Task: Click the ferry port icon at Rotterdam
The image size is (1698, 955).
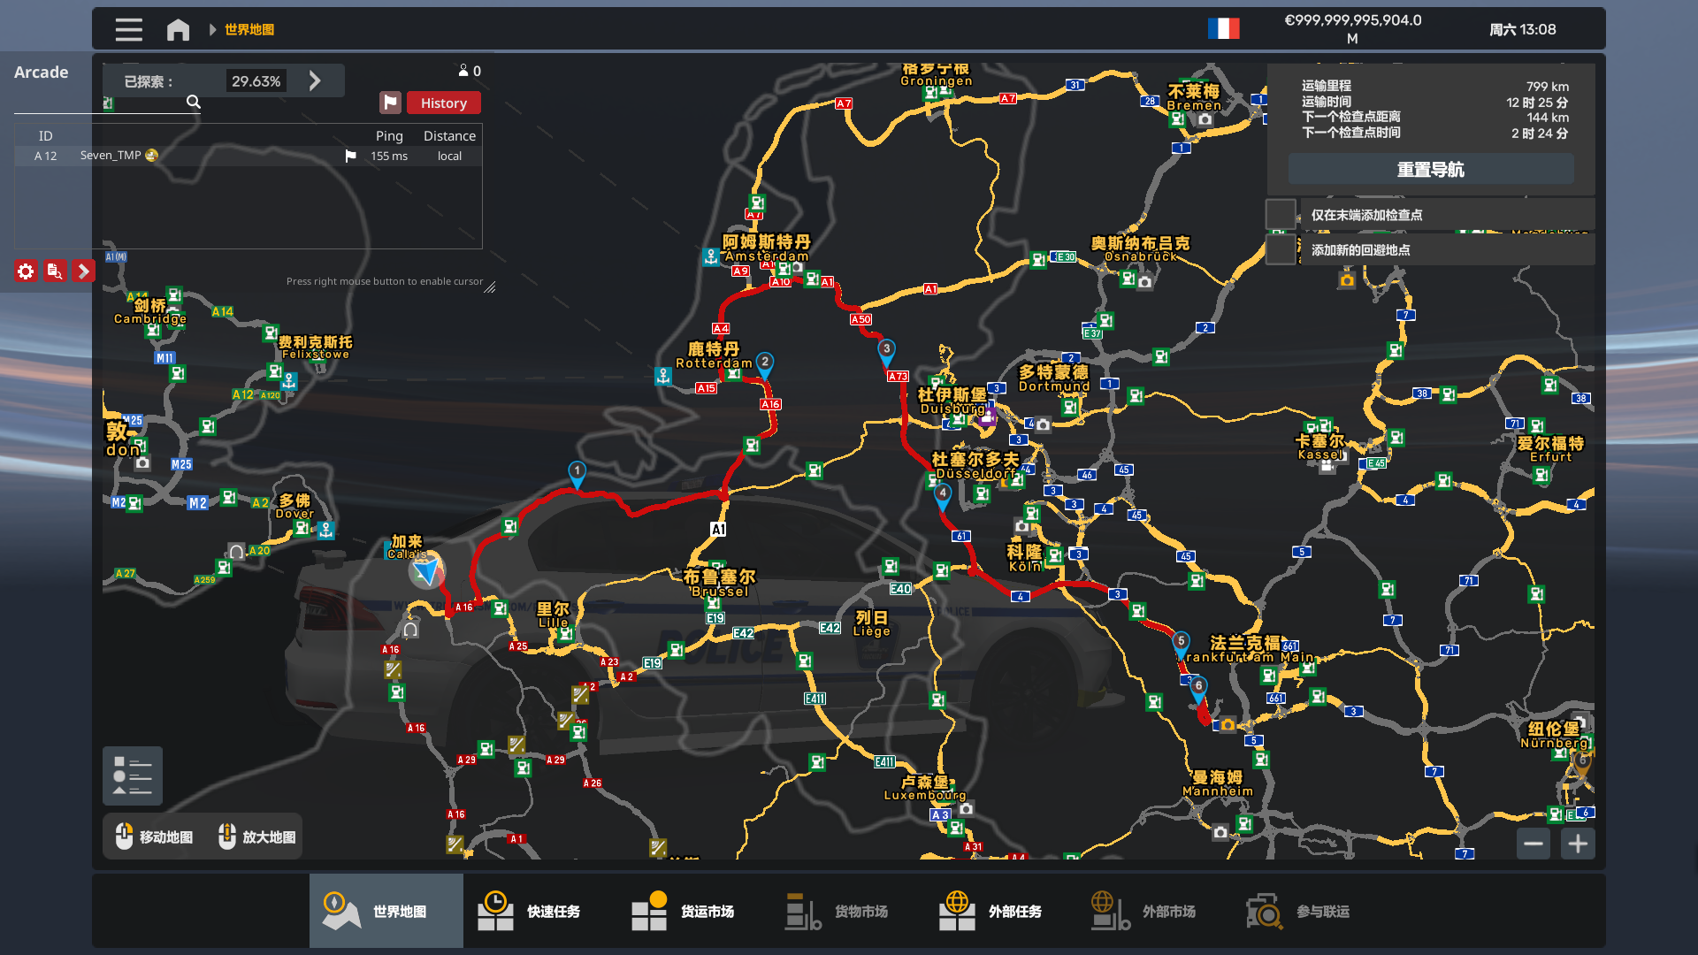Action: pyautogui.click(x=663, y=376)
